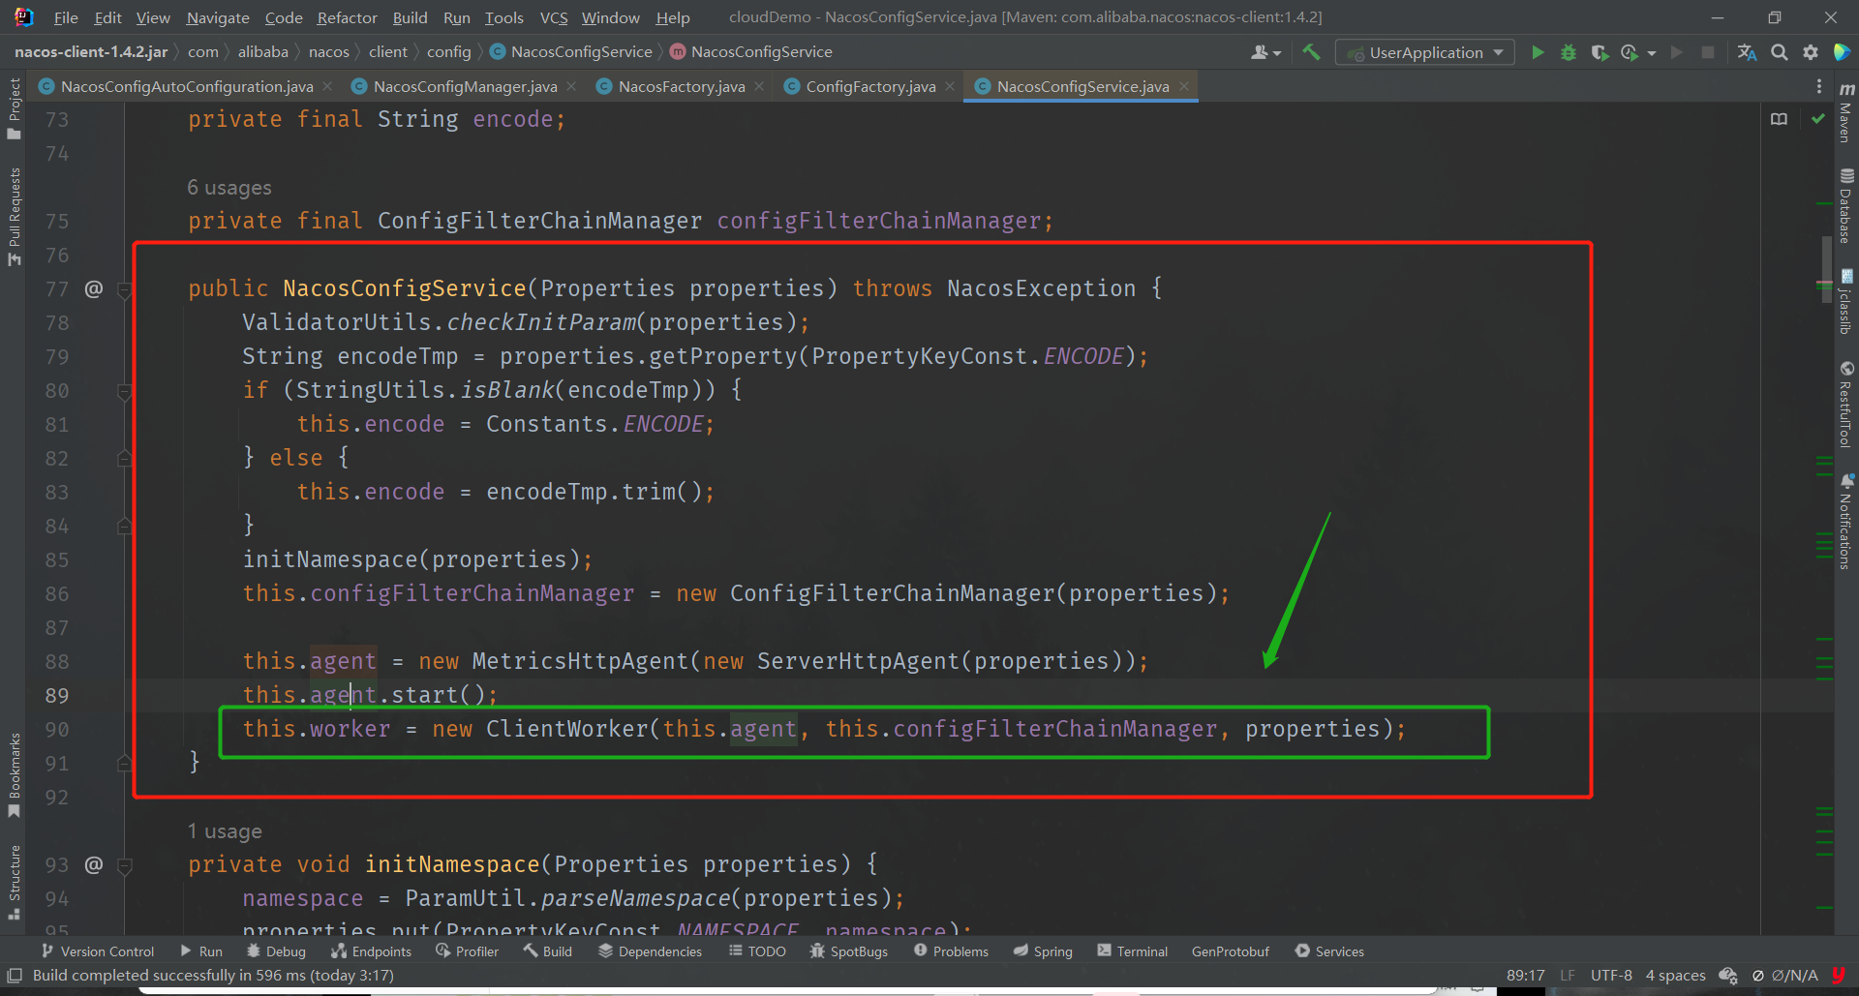1859x996 pixels.
Task: Open the Pull Requests tool window
Action: [14, 216]
